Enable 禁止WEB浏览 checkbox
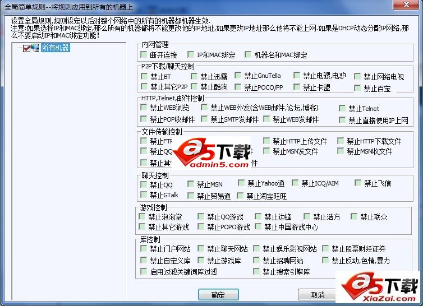Screen dimensions: 423x306 click(x=144, y=107)
